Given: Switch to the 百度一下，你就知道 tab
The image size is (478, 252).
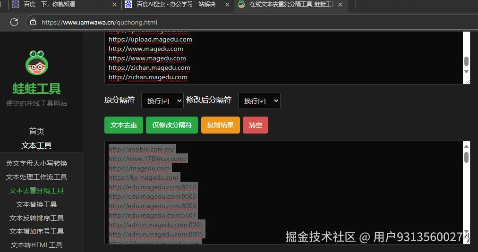Looking at the screenshot, I should pyautogui.click(x=64, y=4).
